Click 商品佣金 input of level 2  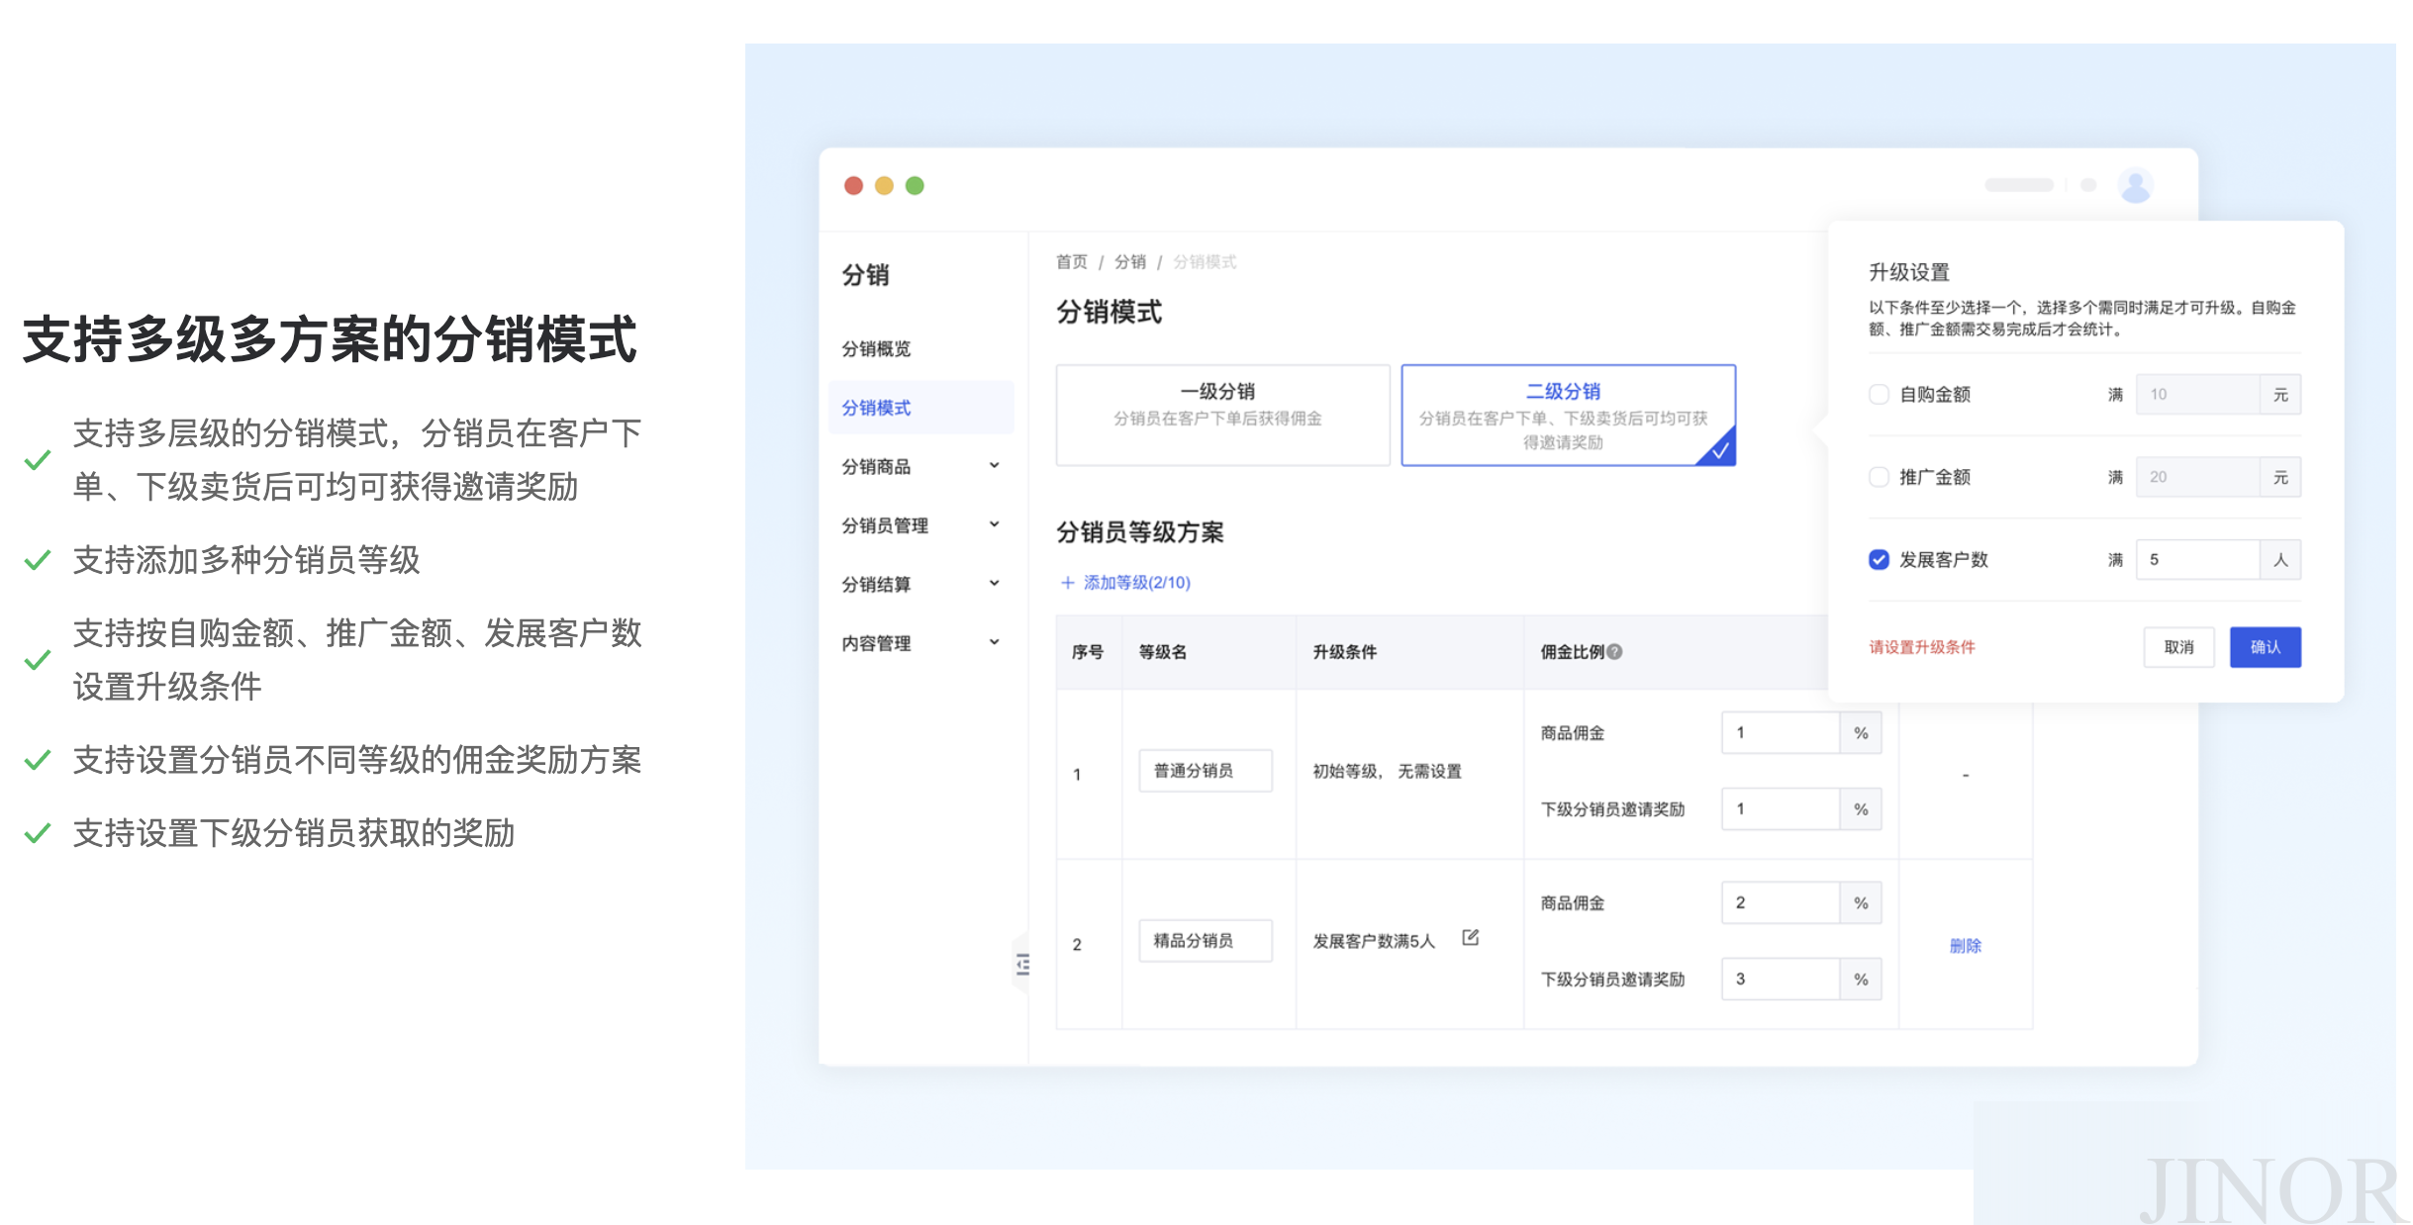point(1780,903)
